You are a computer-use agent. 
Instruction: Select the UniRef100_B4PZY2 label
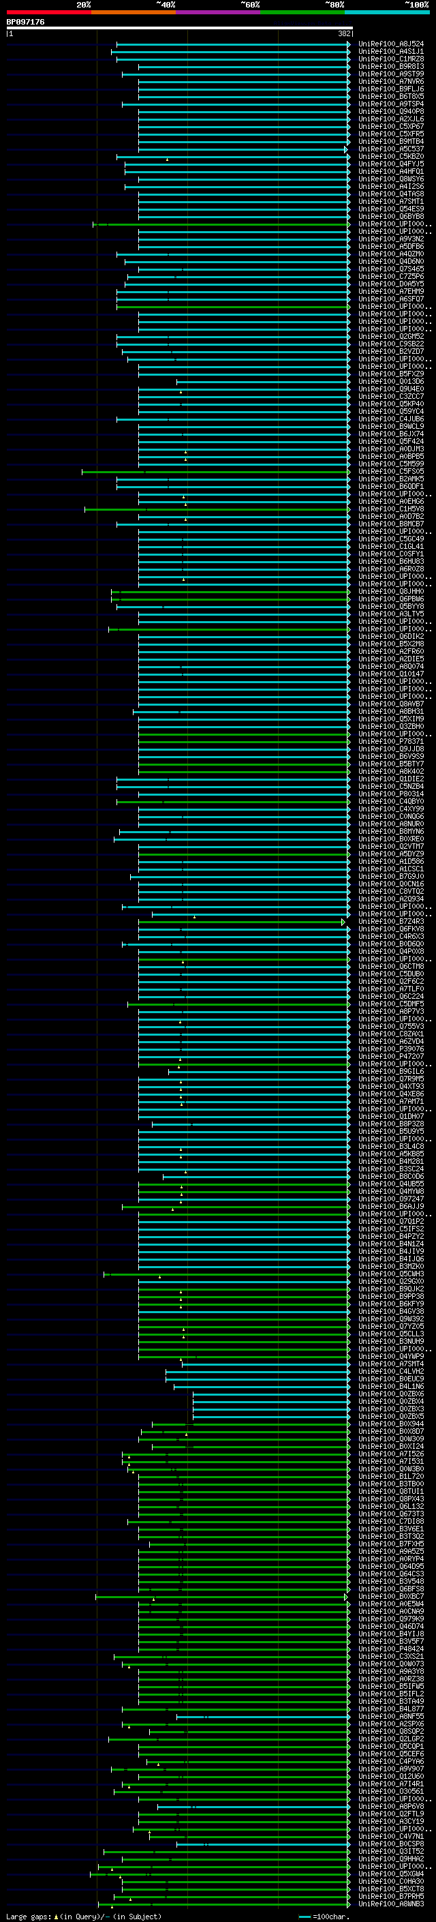point(391,1236)
